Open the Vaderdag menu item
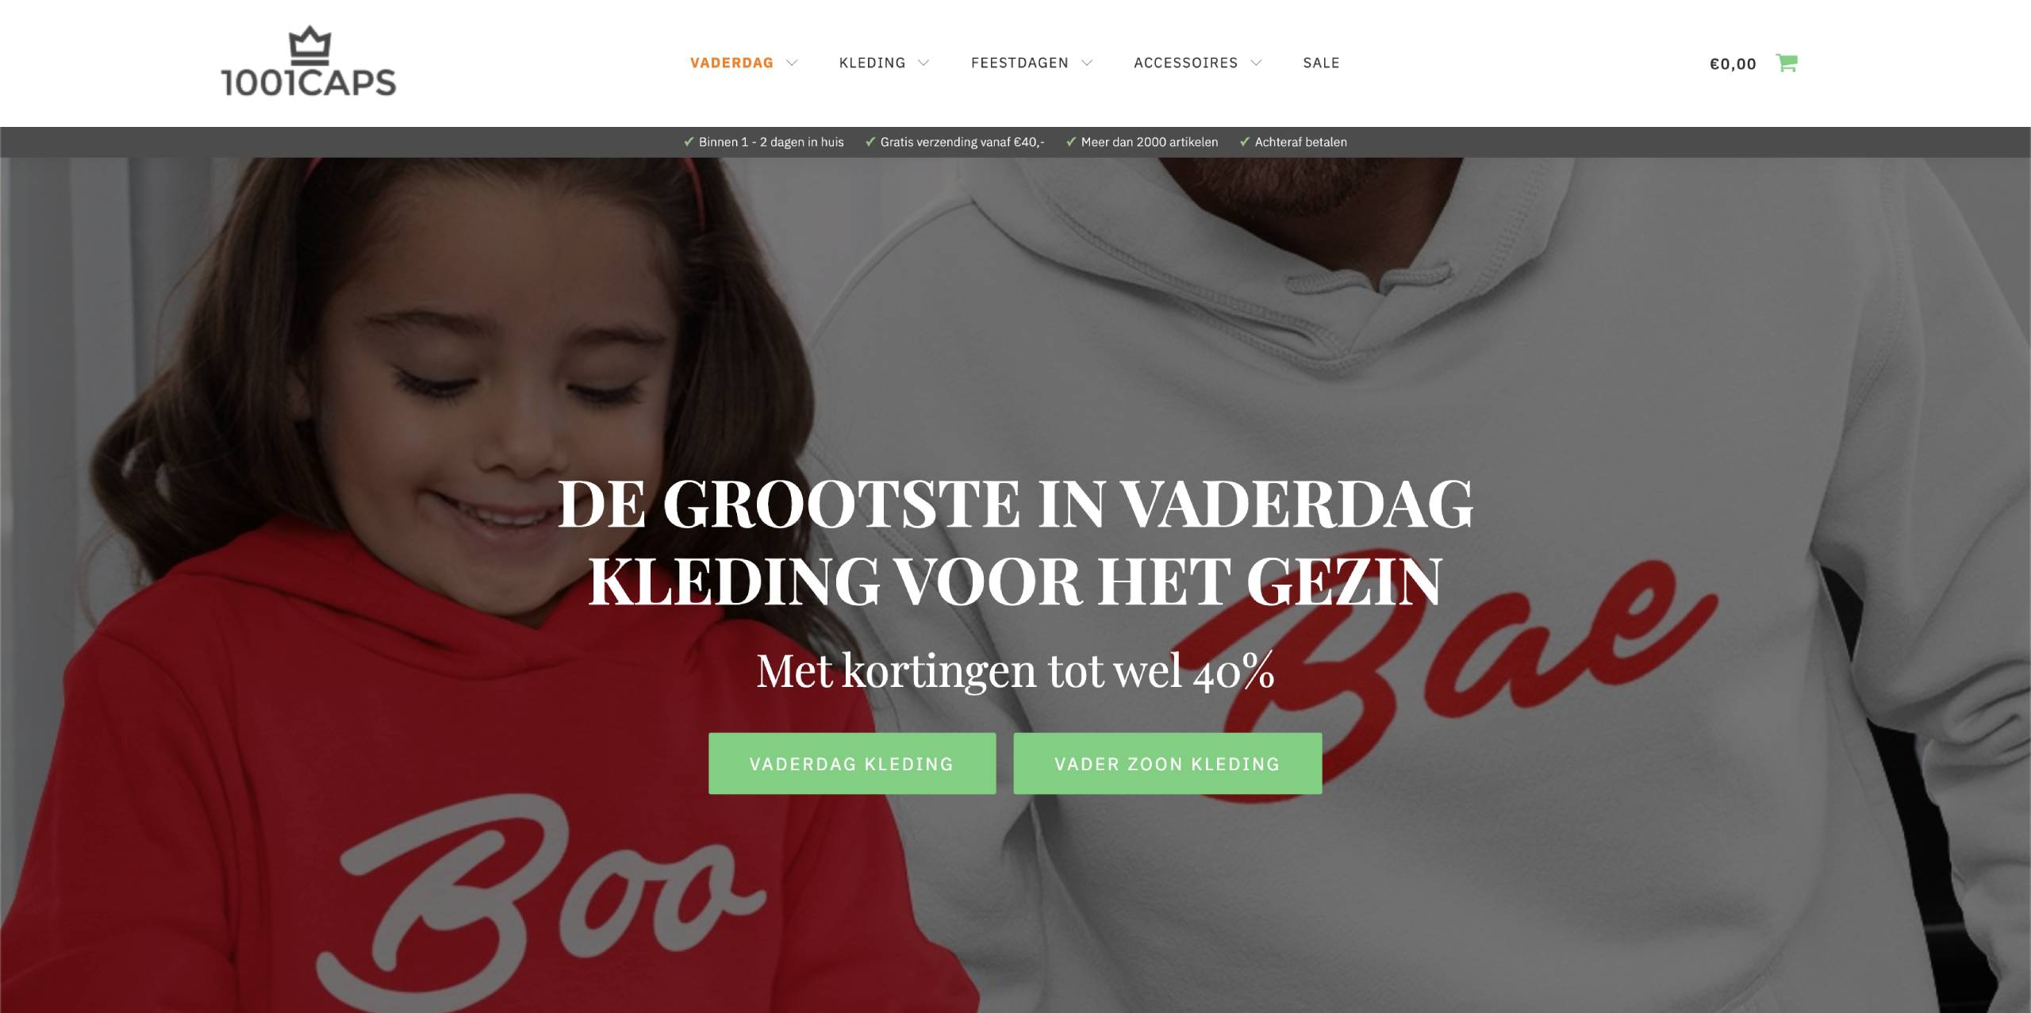2031x1013 pixels. pos(731,63)
